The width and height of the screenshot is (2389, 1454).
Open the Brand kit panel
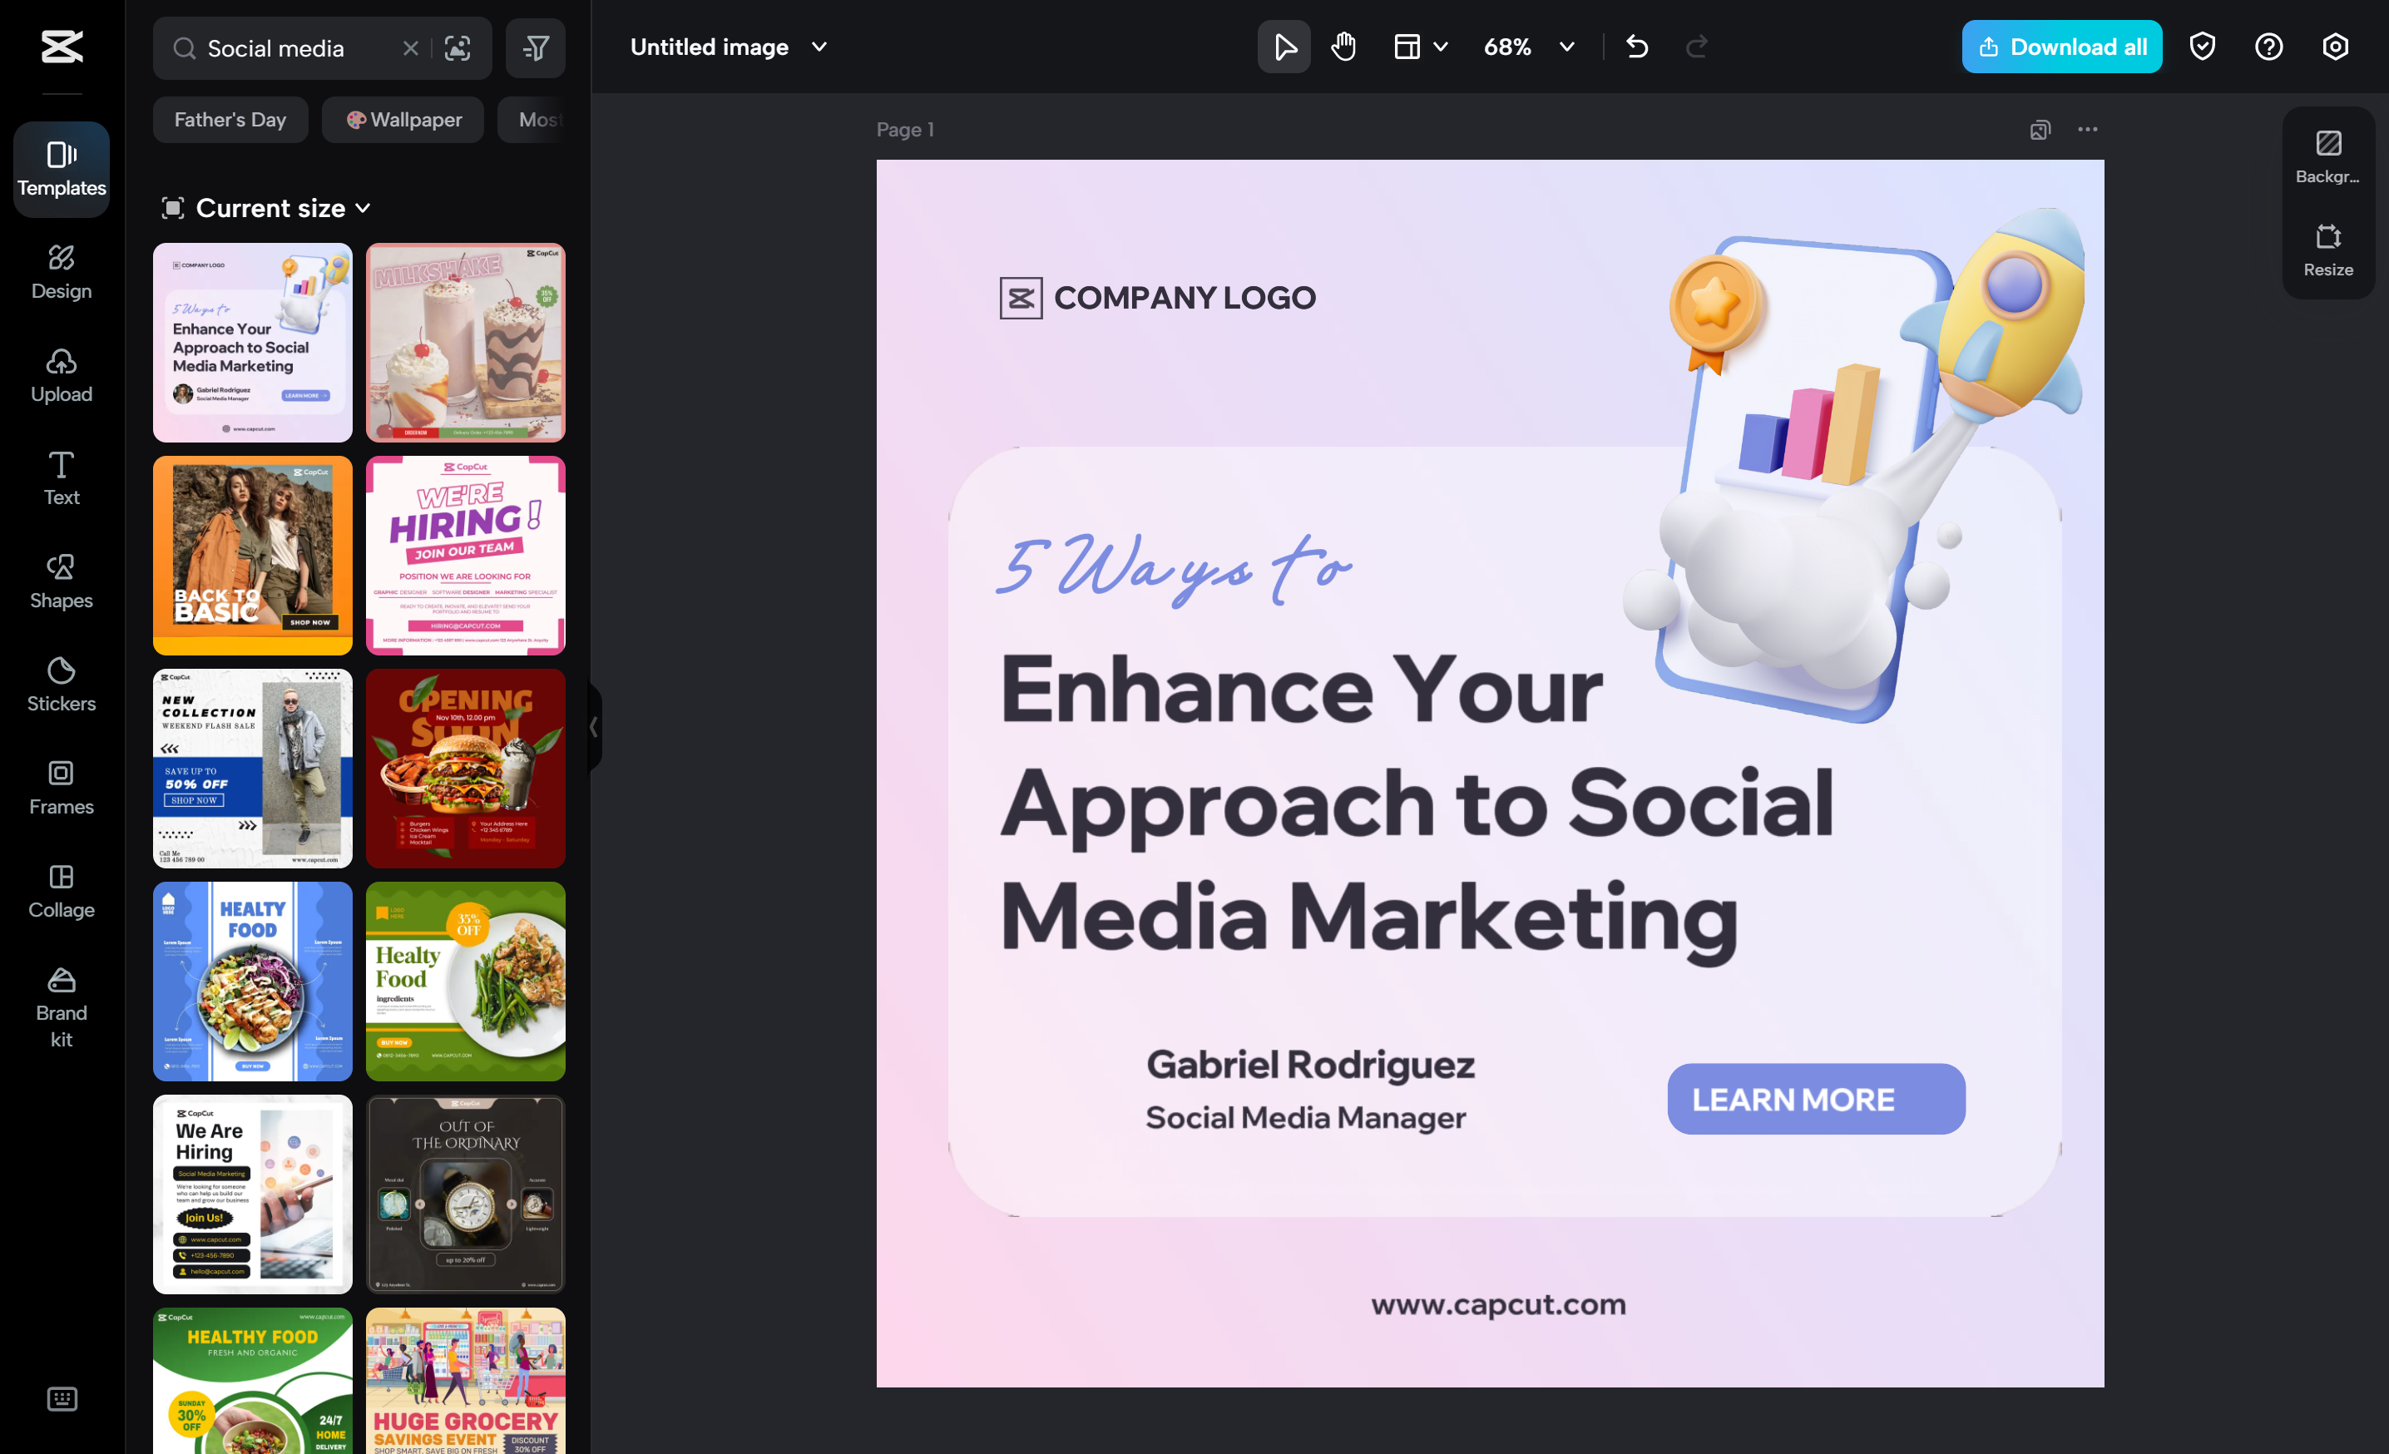pyautogui.click(x=61, y=1008)
